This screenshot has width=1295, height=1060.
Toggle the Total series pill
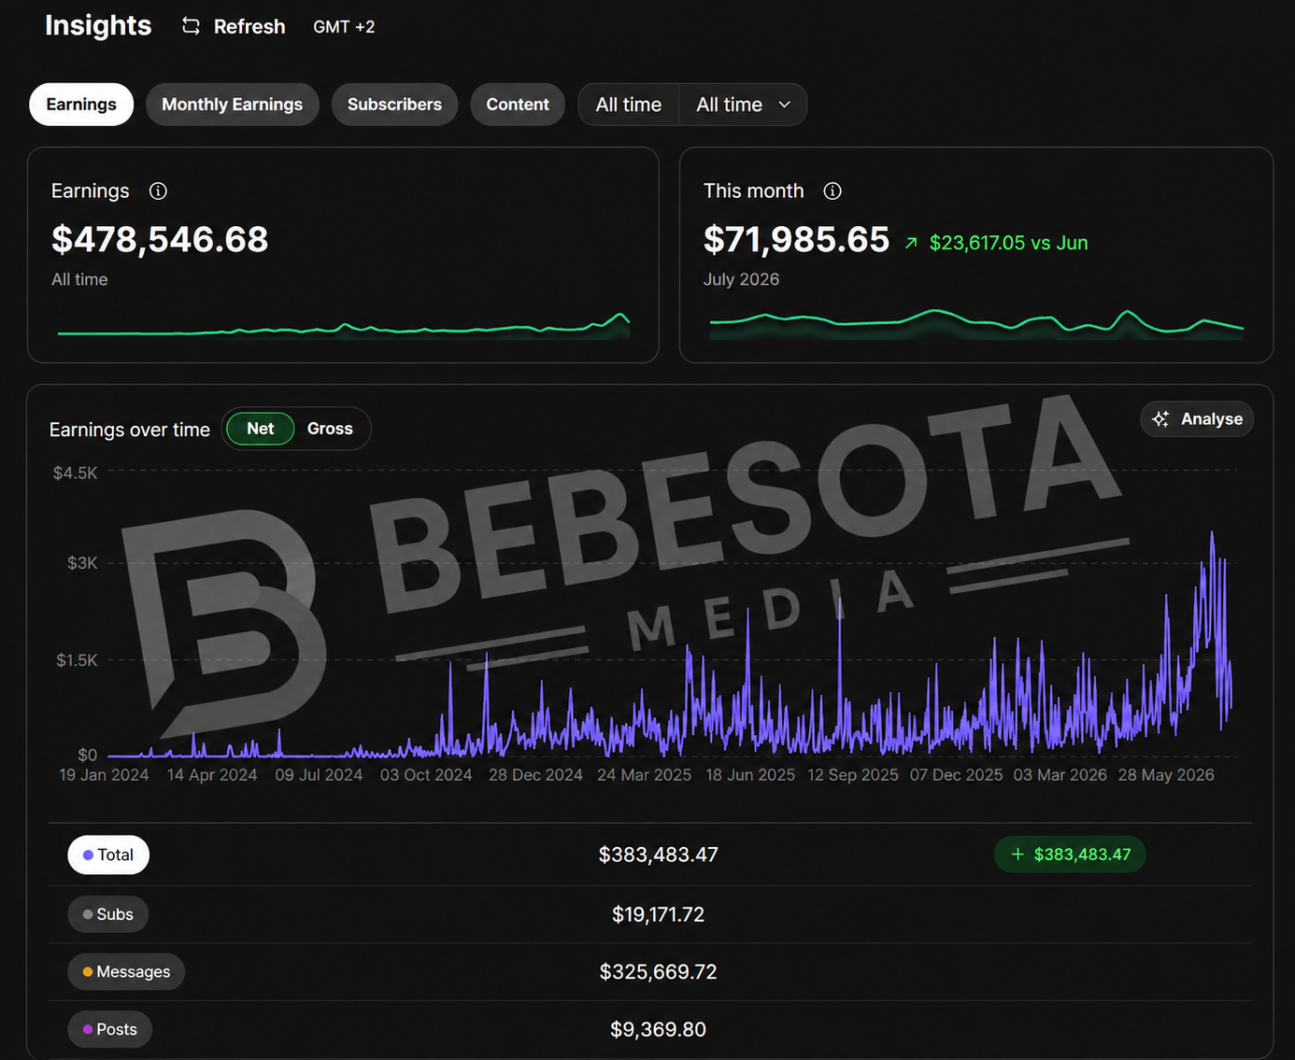point(108,855)
